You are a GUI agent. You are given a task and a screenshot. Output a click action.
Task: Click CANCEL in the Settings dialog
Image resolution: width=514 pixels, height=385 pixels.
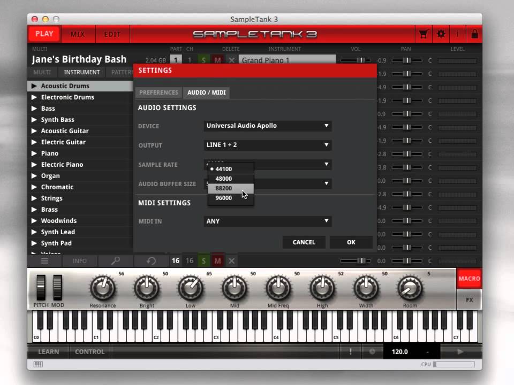coord(304,242)
